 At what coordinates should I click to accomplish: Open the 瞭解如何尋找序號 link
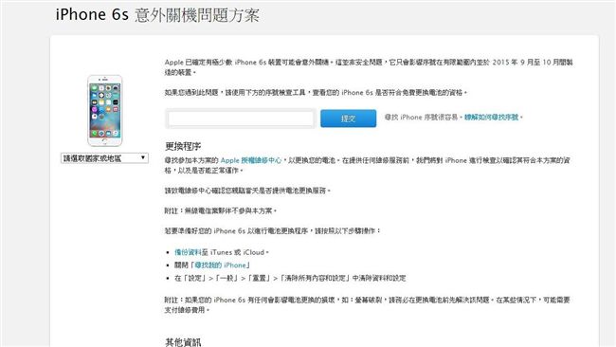(x=492, y=118)
